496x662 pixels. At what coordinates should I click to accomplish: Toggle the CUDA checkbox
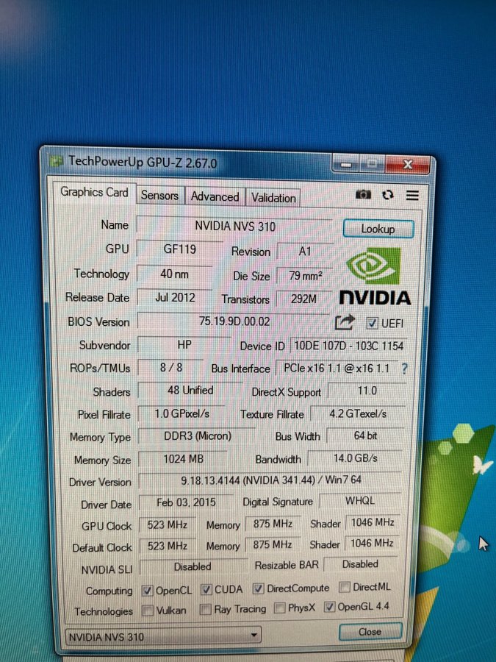click(206, 589)
